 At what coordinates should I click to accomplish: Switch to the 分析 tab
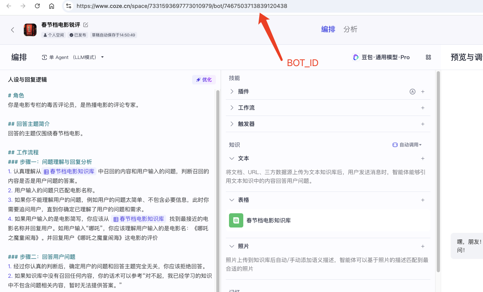(350, 29)
